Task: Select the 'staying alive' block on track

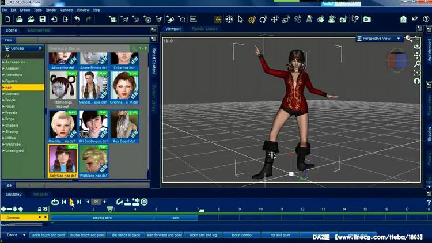Action: [102, 218]
